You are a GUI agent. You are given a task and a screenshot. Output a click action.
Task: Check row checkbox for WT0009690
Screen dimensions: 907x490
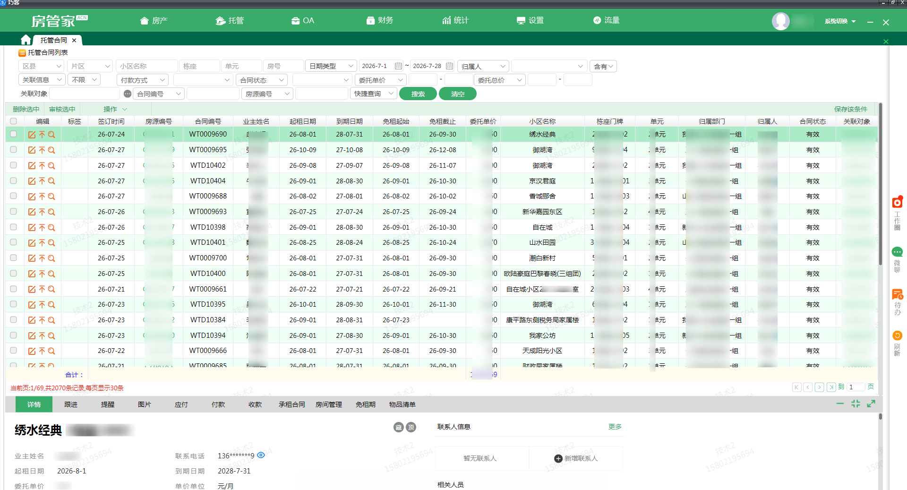point(13,134)
